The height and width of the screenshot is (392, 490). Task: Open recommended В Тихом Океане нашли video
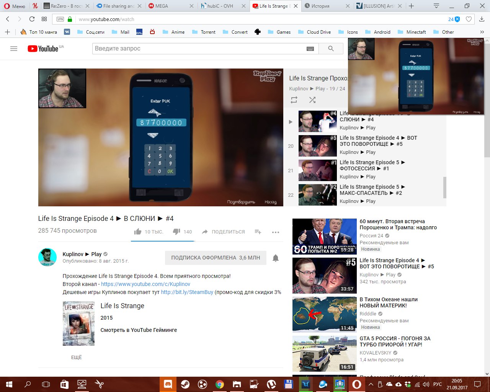pyautogui.click(x=365, y=314)
